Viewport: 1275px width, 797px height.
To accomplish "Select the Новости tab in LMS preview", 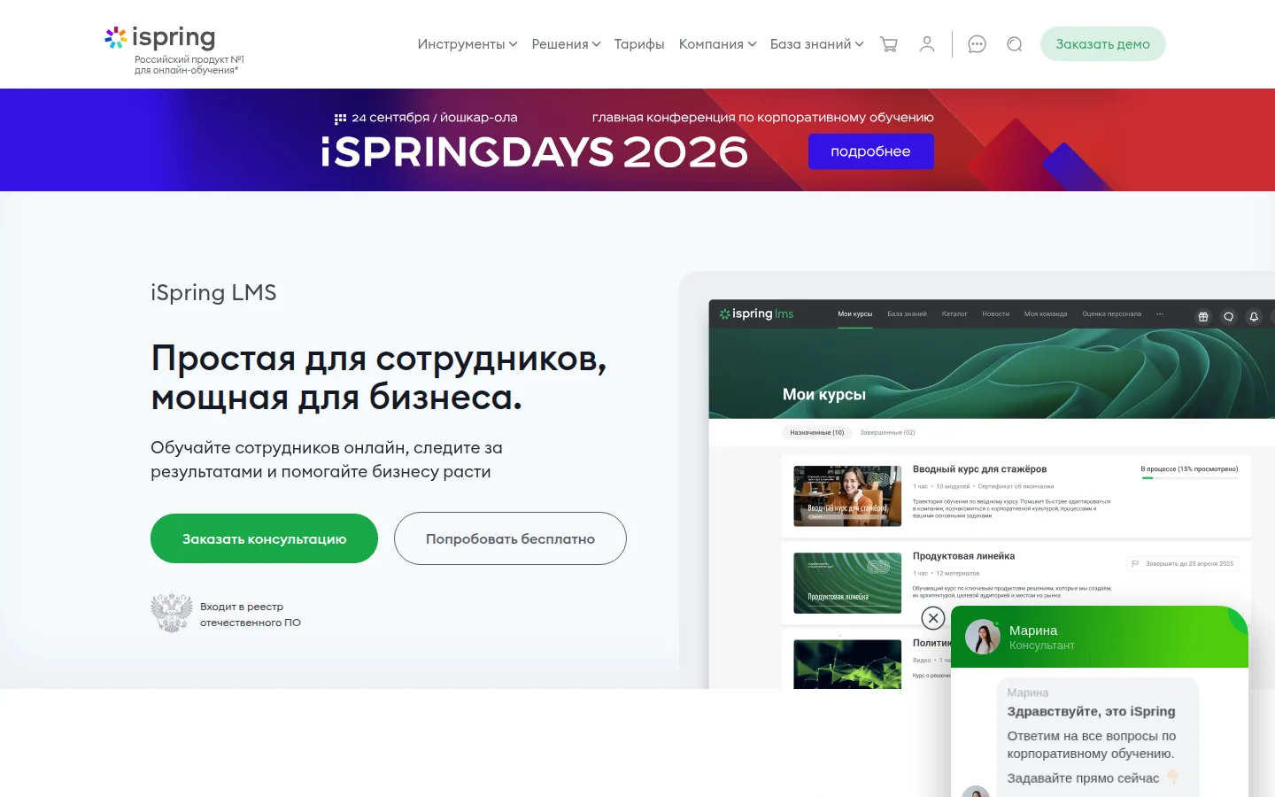I will click(995, 314).
